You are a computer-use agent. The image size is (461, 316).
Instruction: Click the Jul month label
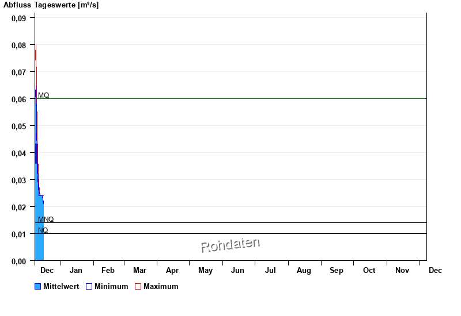point(270,270)
